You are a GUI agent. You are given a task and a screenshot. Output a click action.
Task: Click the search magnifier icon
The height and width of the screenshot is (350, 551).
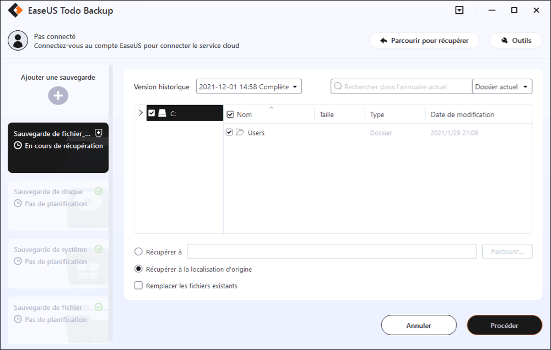(338, 86)
